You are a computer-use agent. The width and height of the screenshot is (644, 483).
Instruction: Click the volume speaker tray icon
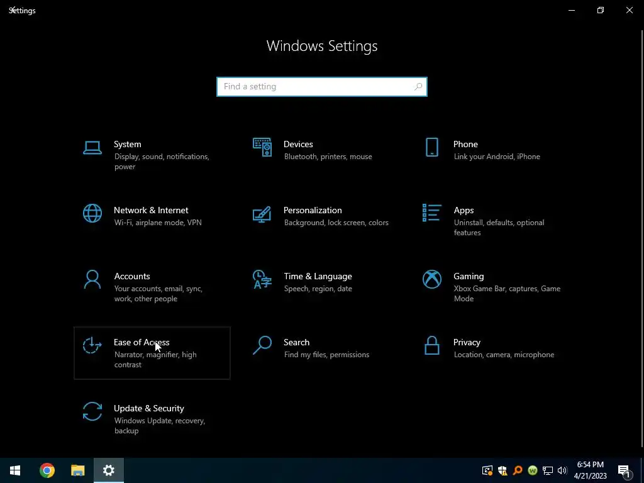click(562, 470)
